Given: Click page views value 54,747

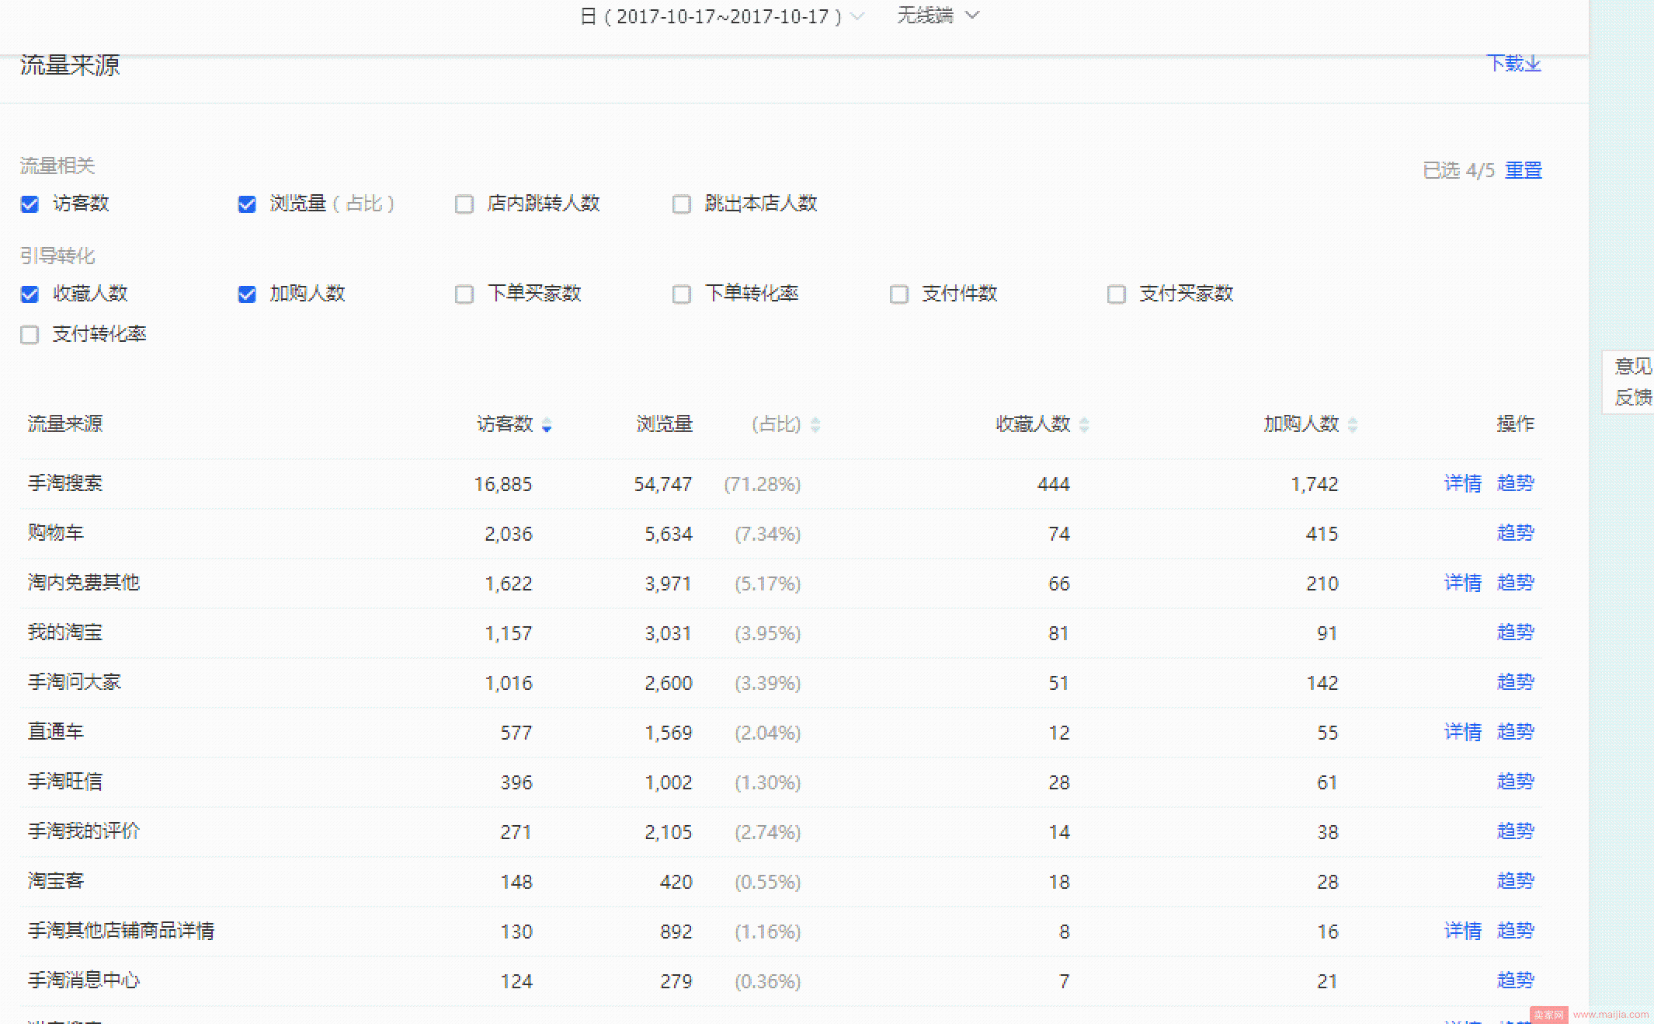Looking at the screenshot, I should tap(663, 484).
